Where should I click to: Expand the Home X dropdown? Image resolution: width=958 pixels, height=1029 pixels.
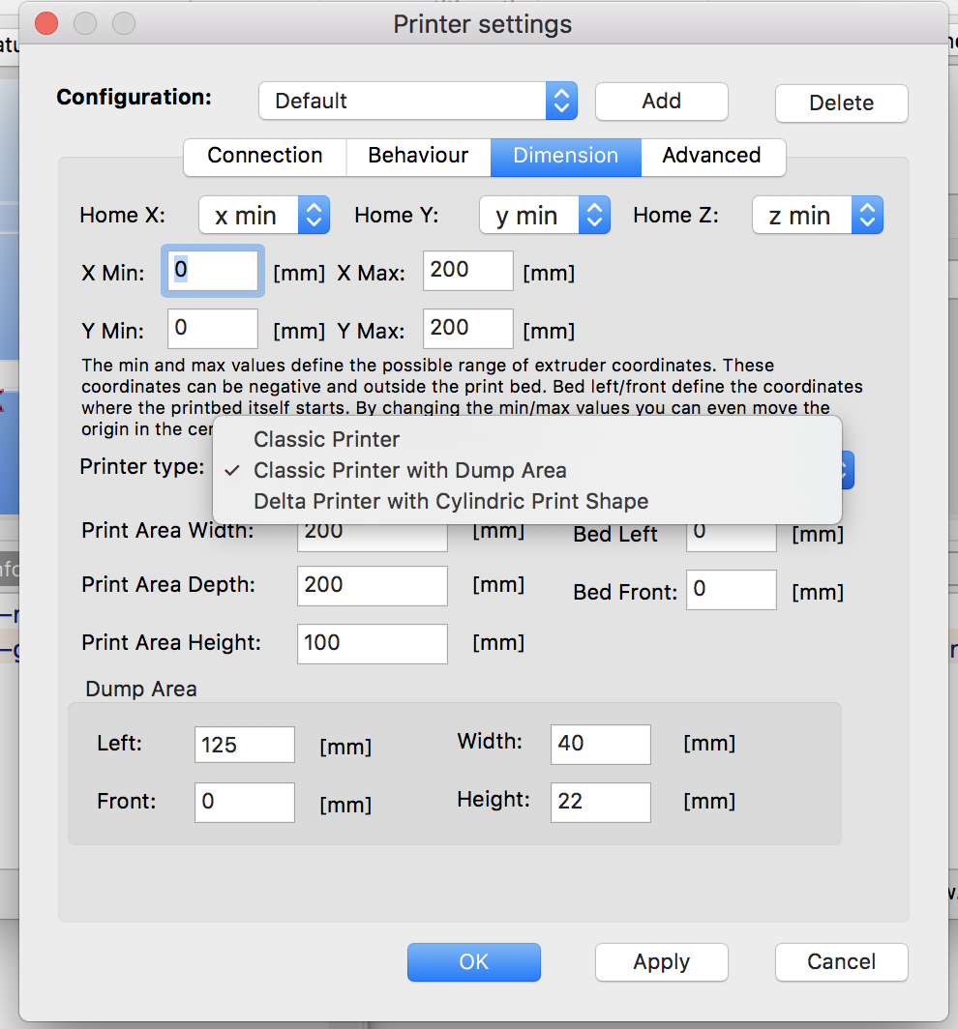click(x=264, y=216)
